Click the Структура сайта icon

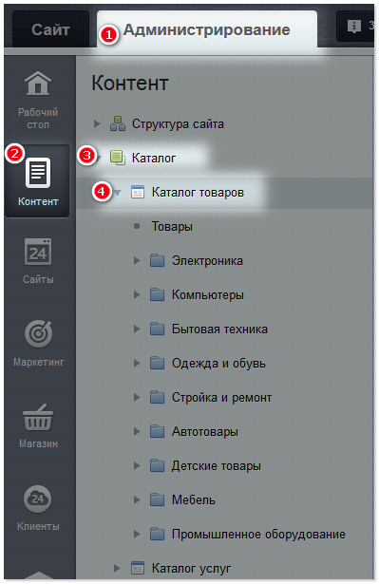click(x=118, y=123)
